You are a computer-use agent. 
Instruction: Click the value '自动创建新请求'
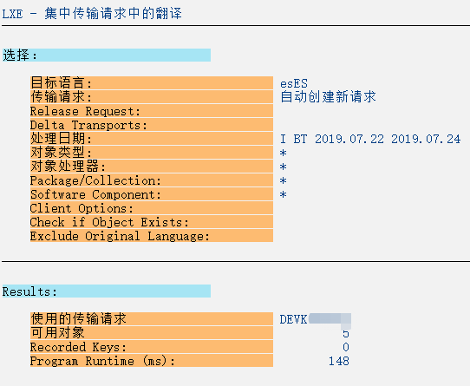(328, 97)
